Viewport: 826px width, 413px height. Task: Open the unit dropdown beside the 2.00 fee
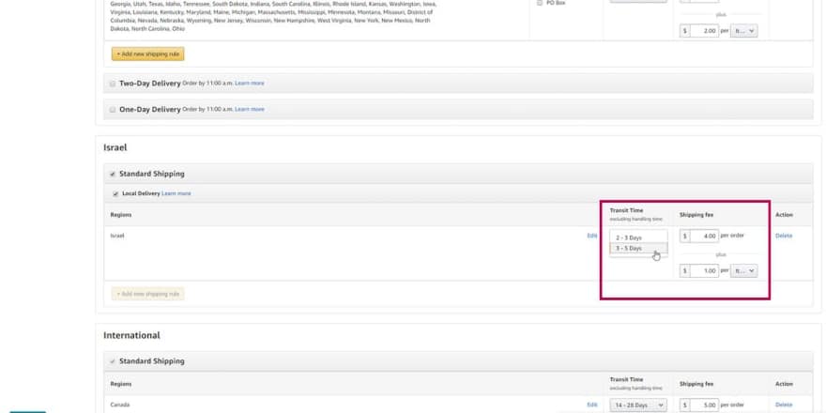pos(743,31)
